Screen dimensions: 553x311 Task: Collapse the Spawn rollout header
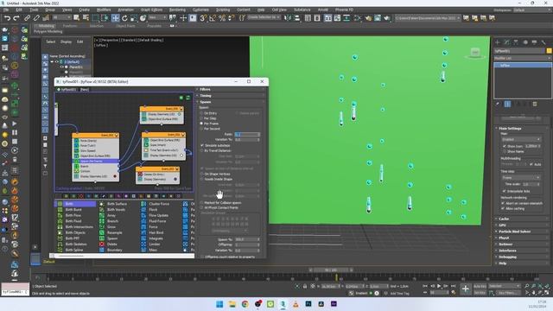pyautogui.click(x=231, y=102)
